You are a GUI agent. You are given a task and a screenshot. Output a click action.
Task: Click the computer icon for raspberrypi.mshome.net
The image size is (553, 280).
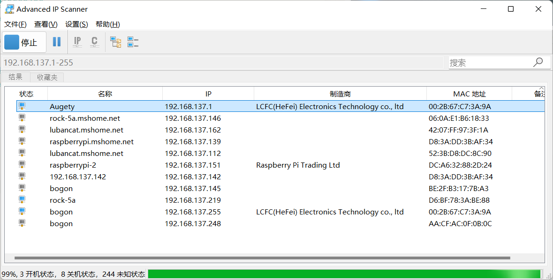[22, 141]
